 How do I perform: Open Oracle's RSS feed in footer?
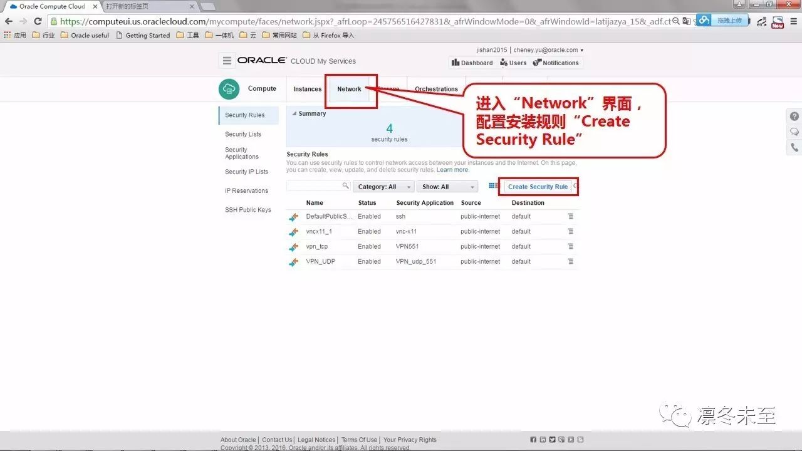pos(580,440)
